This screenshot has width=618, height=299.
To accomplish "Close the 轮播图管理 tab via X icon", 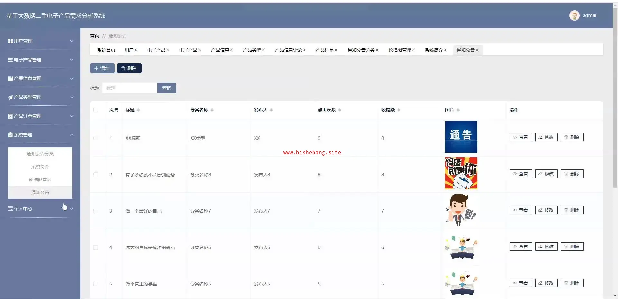I will click(413, 50).
